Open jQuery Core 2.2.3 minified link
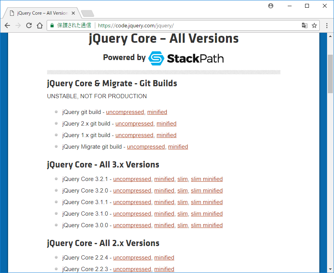Image resolution: width=334 pixels, height=273 pixels. [x=164, y=269]
